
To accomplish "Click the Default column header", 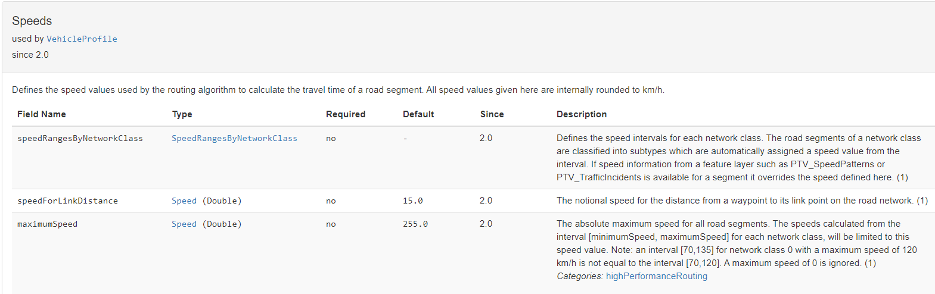I will point(418,114).
